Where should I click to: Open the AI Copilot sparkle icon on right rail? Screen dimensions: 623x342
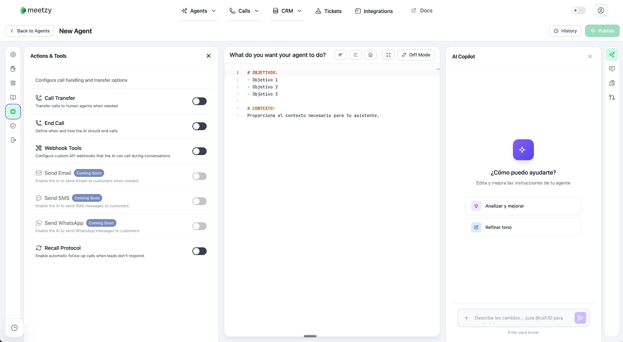(612, 55)
